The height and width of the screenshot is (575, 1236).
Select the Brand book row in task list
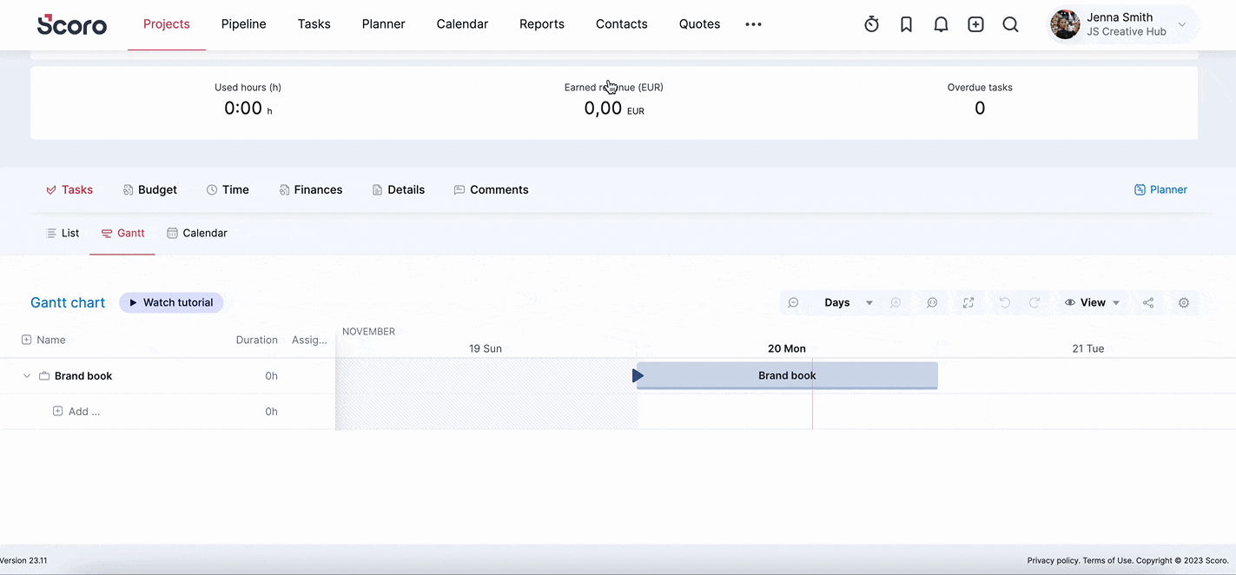pos(168,376)
